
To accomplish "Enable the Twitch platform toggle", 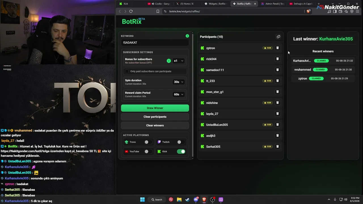I will (181, 142).
